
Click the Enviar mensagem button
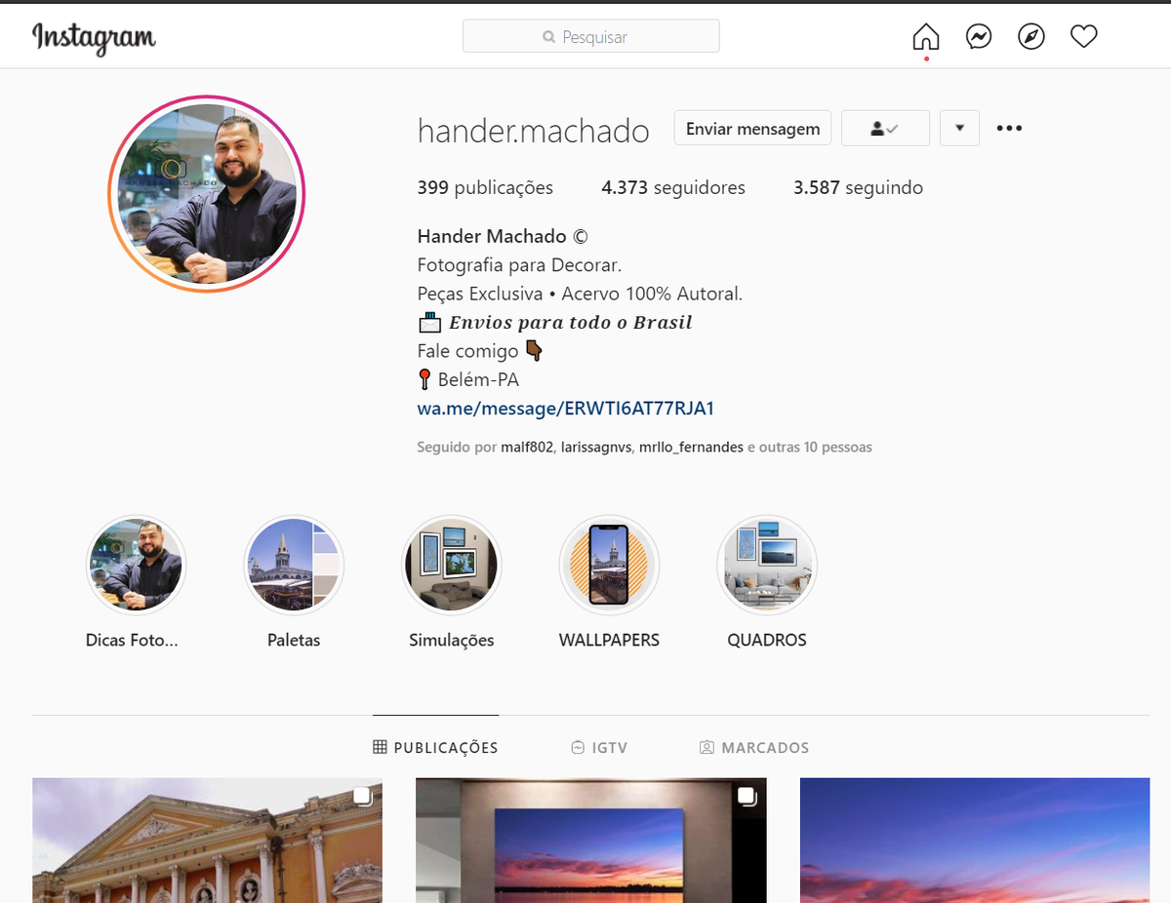[x=752, y=128]
